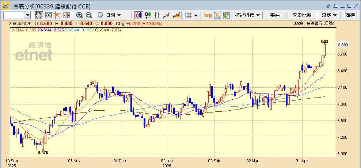Viewport: 361px width, 168px height.
Task: Click the 7.200 price axis label
Action: coord(342,137)
